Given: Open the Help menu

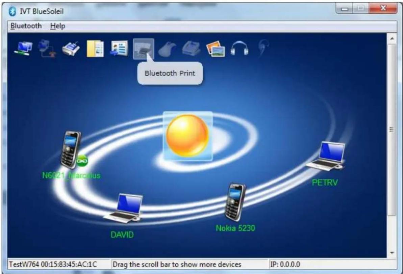Looking at the screenshot, I should [x=57, y=26].
